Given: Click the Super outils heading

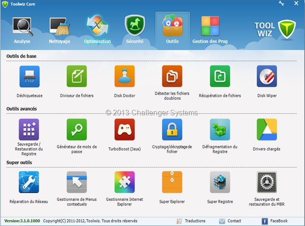Looking at the screenshot, I should [x=19, y=162].
